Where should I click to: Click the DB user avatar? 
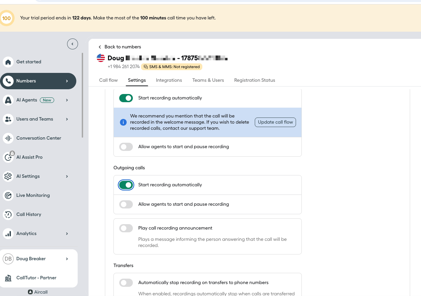tap(8, 259)
